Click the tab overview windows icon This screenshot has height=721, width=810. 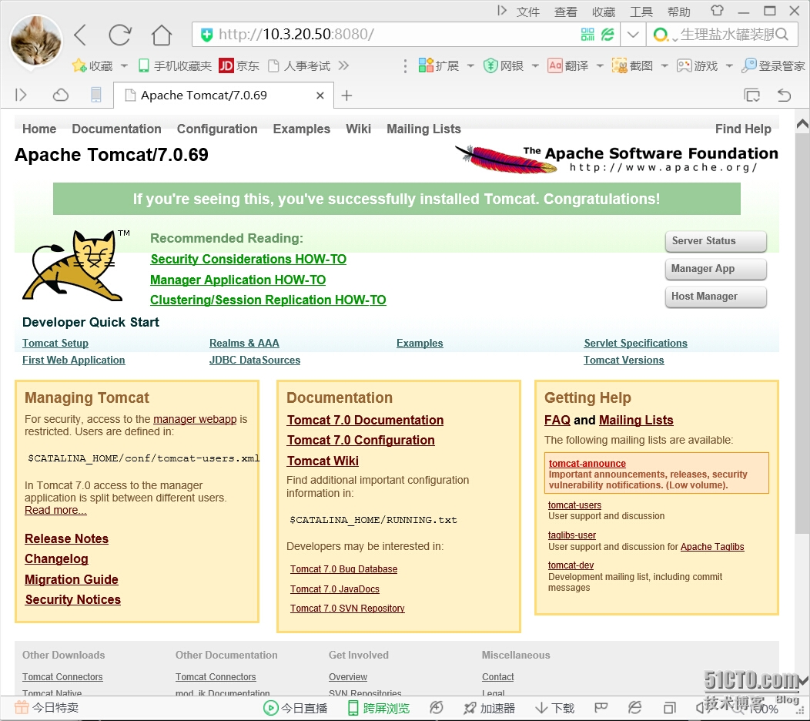(751, 95)
